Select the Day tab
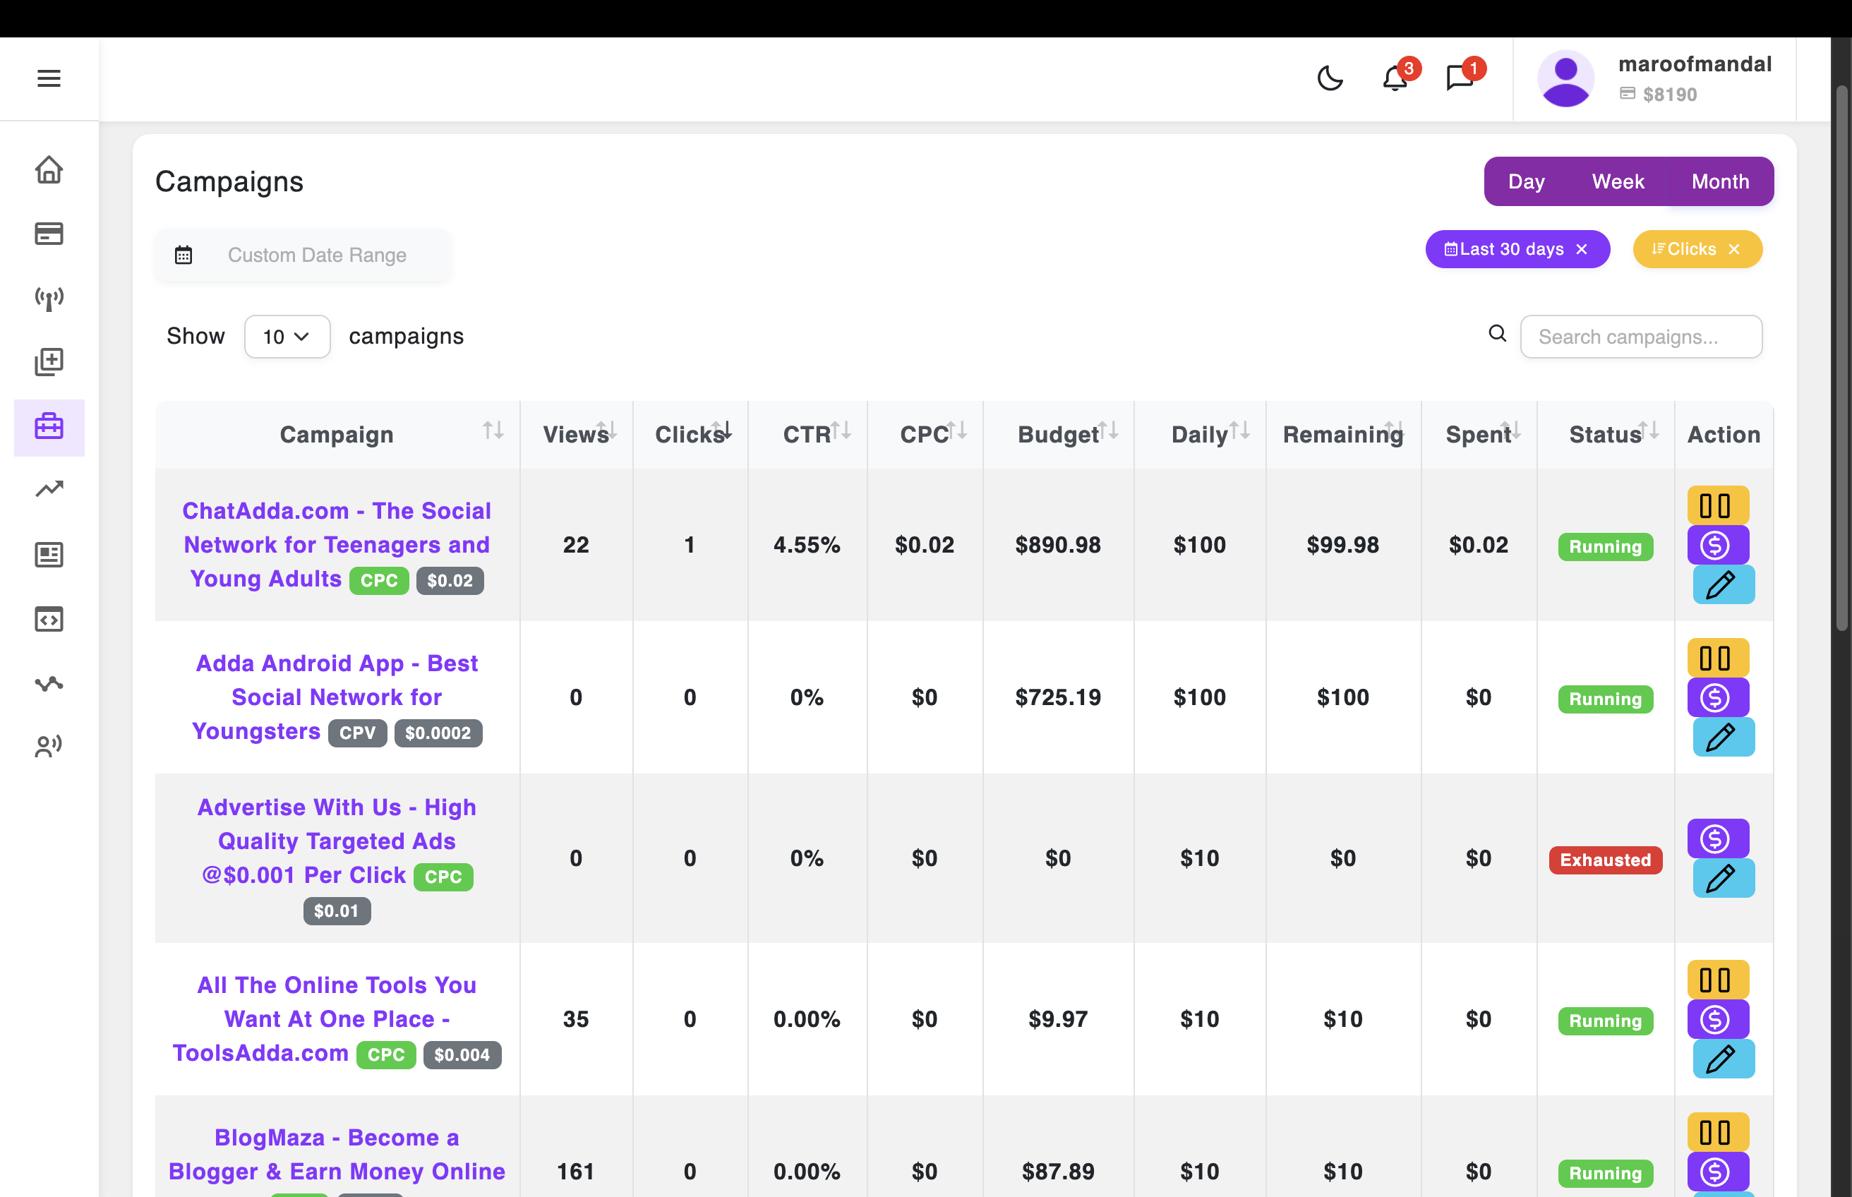Image resolution: width=1852 pixels, height=1197 pixels. tap(1526, 182)
